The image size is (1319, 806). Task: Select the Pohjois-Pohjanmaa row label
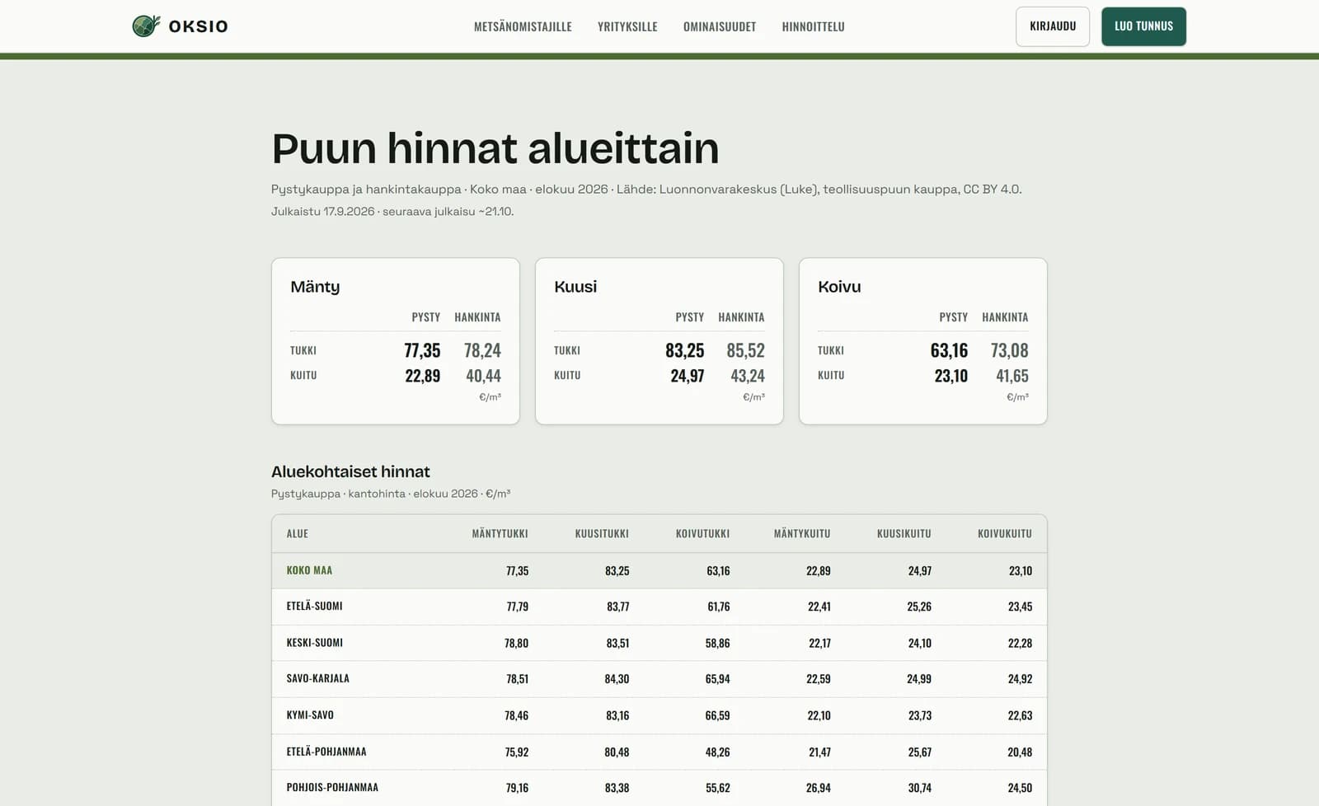332,787
